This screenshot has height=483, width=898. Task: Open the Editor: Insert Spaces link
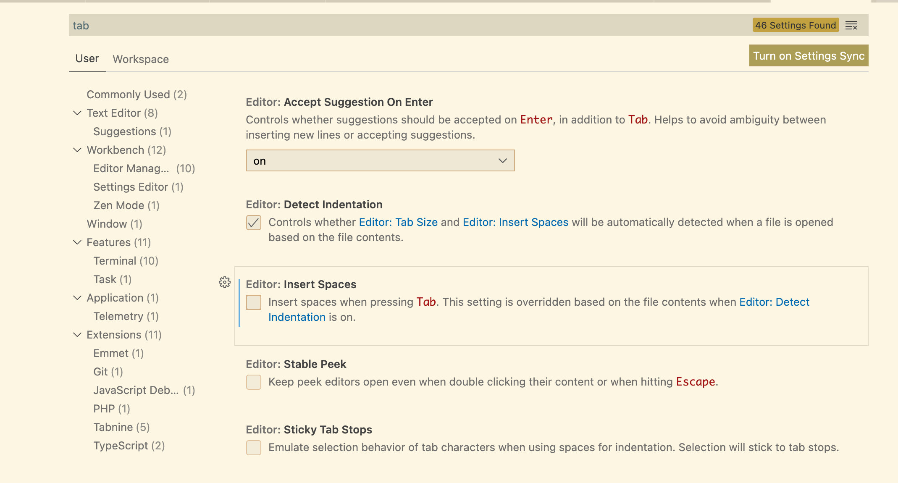tap(515, 222)
